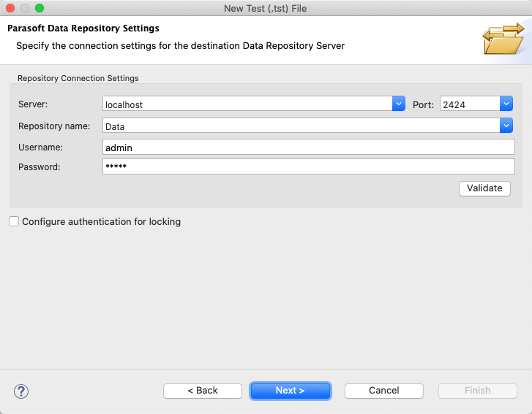Click the green zoom window button

(x=40, y=8)
